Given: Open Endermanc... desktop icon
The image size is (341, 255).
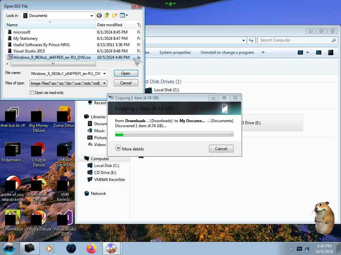Looking at the screenshot, I should coord(13,152).
